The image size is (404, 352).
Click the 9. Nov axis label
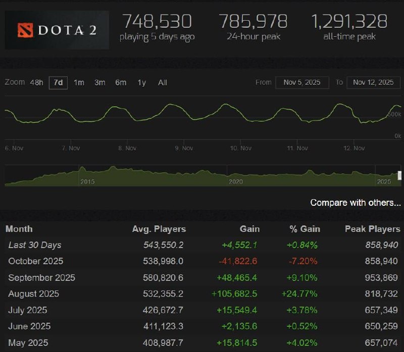184,148
